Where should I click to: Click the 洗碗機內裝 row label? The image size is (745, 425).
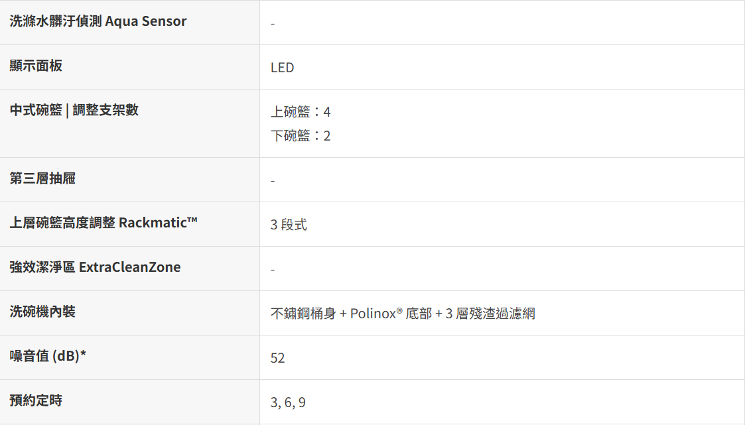[42, 312]
